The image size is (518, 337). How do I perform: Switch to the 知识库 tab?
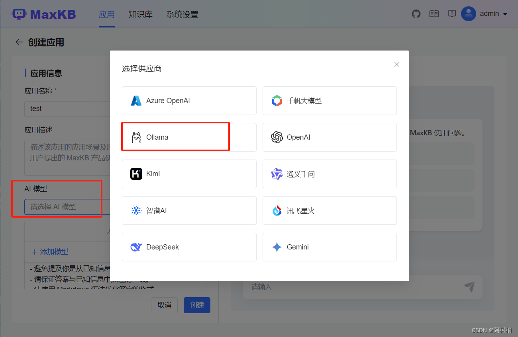(141, 14)
